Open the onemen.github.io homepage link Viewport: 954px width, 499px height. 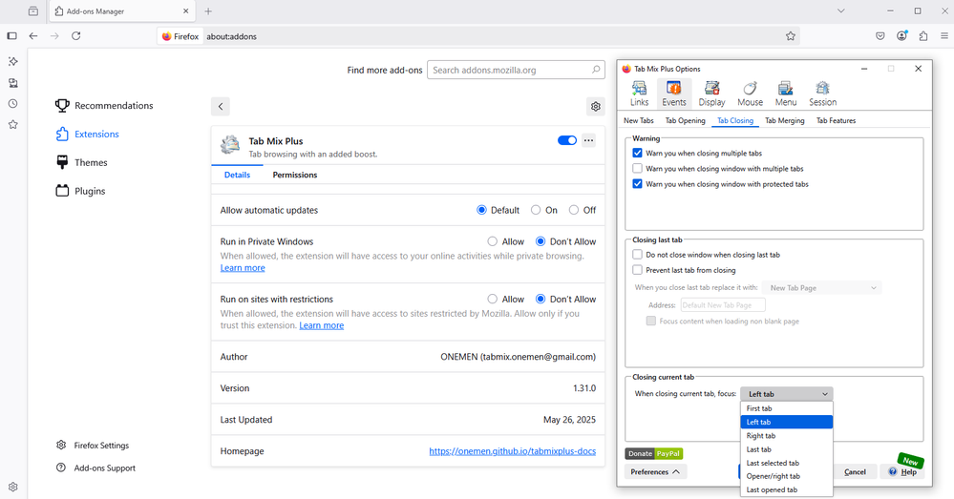(512, 451)
